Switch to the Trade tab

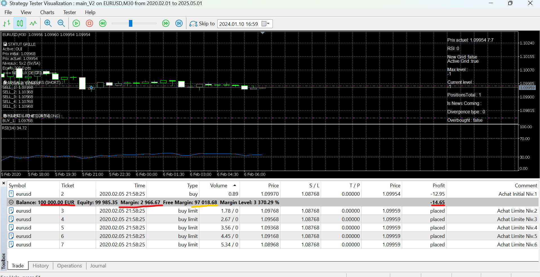coord(18,266)
